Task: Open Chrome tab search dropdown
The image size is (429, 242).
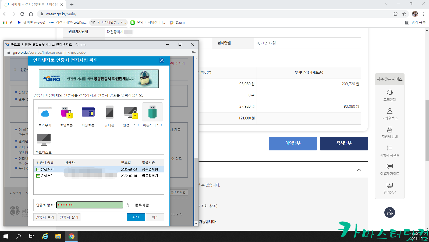Action: 386,4
